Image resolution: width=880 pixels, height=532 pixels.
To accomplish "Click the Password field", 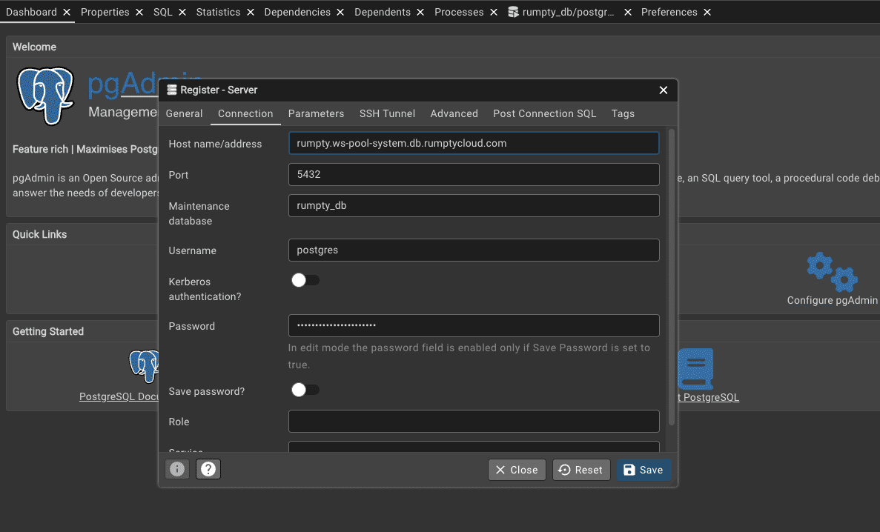I will 474,325.
